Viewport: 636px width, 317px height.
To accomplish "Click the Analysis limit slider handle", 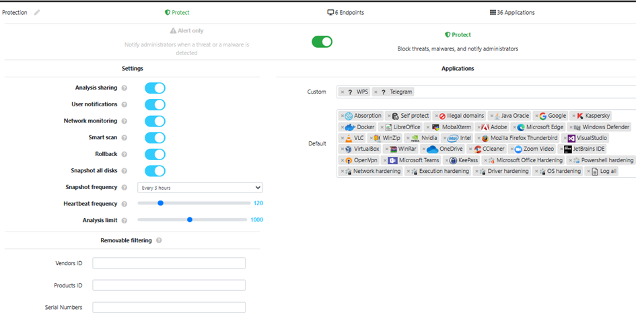I will 189,219.
